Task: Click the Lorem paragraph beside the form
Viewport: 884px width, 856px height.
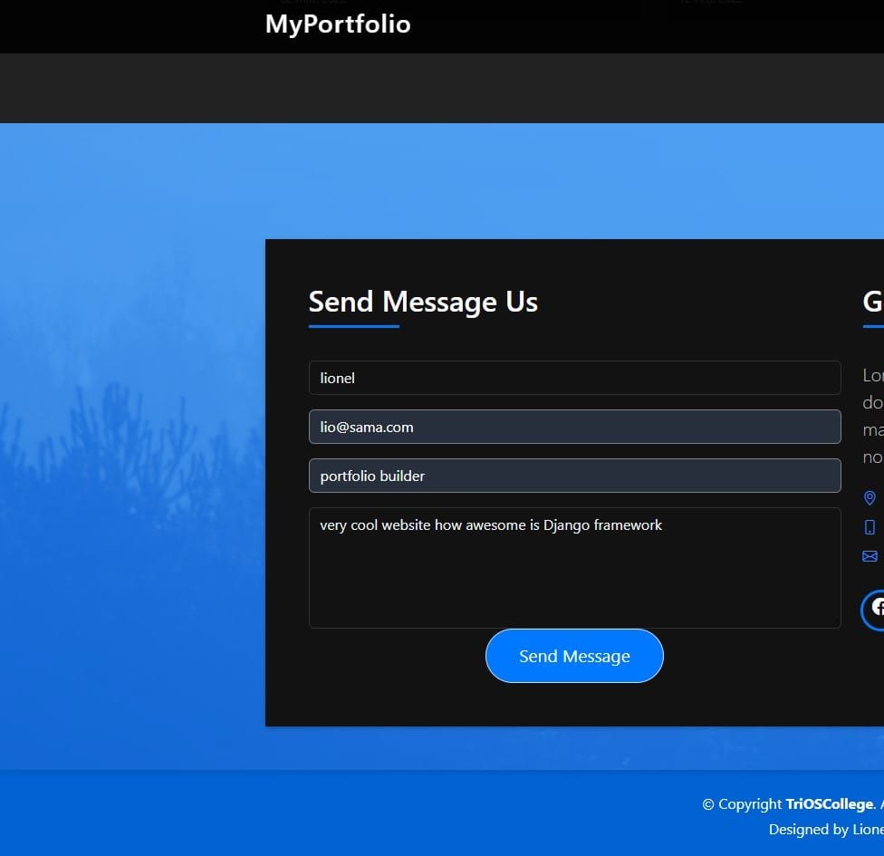Action: (x=873, y=417)
